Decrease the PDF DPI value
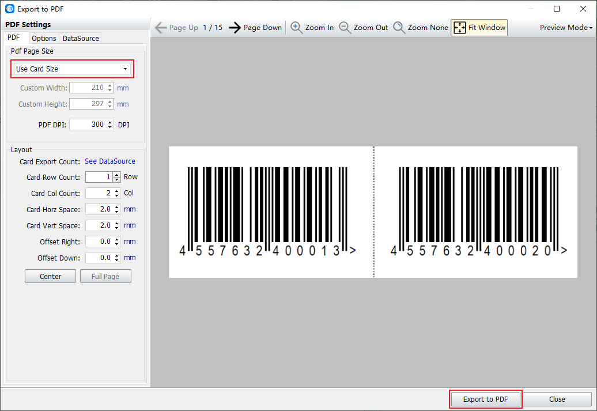This screenshot has width=597, height=411. (x=110, y=127)
